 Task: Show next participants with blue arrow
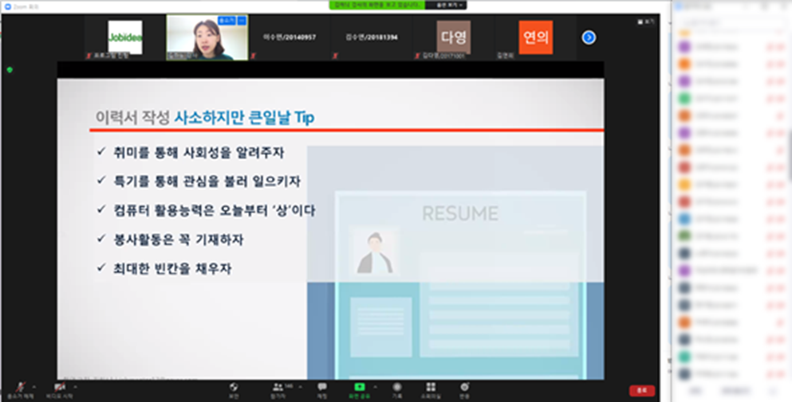tap(589, 37)
